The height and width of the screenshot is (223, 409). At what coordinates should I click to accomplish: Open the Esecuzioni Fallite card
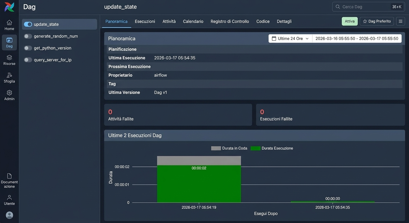[331, 115]
